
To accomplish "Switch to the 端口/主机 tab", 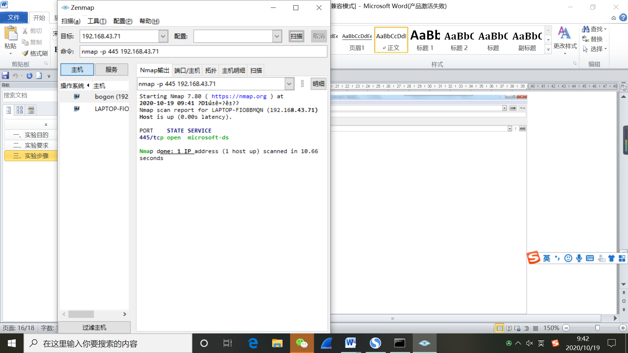I will pyautogui.click(x=187, y=70).
